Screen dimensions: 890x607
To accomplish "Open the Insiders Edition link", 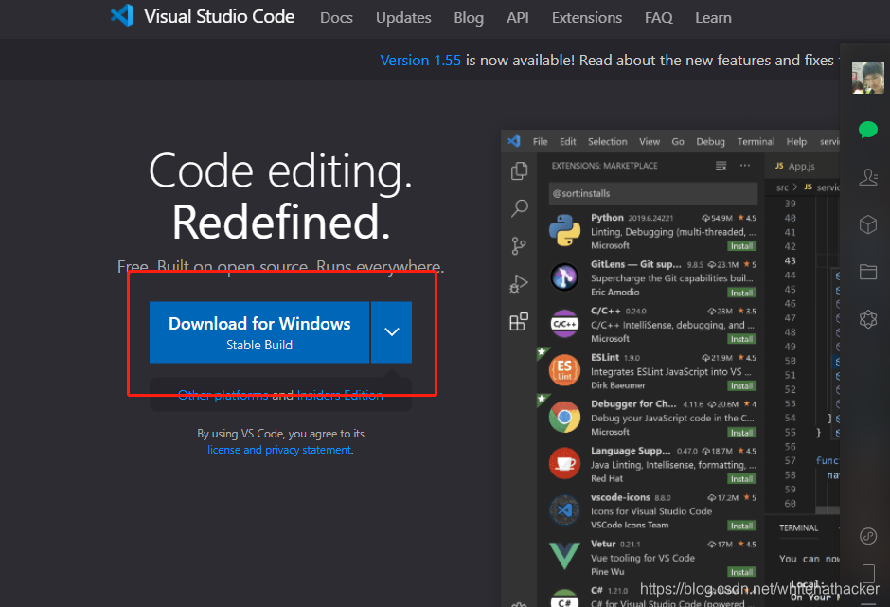I will 340,395.
